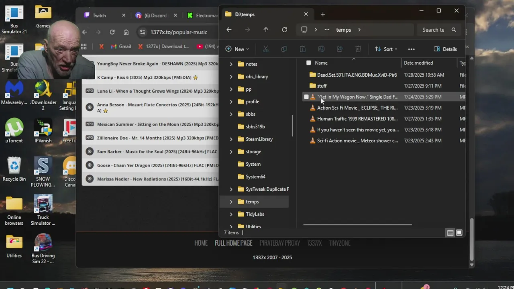
Task: Check the box for Get In My Wagon Now file
Action: (x=306, y=97)
